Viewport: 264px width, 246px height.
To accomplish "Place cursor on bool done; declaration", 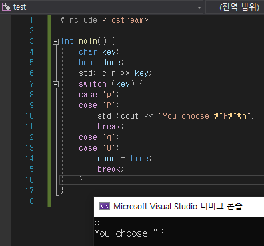I will pyautogui.click(x=101, y=63).
